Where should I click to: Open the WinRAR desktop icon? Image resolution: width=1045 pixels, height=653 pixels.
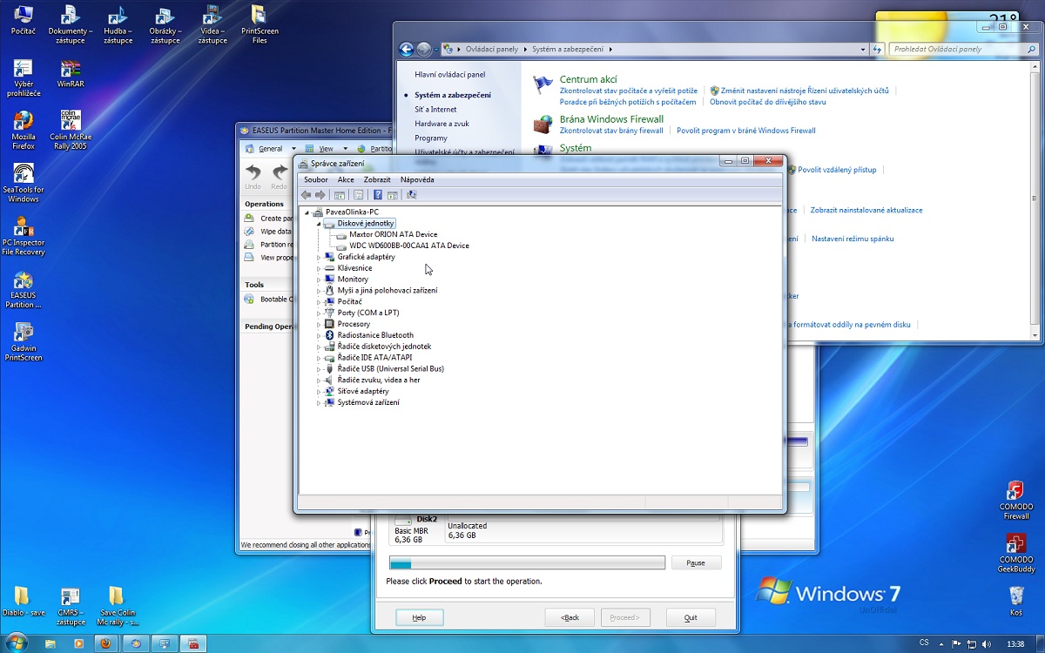tap(70, 70)
